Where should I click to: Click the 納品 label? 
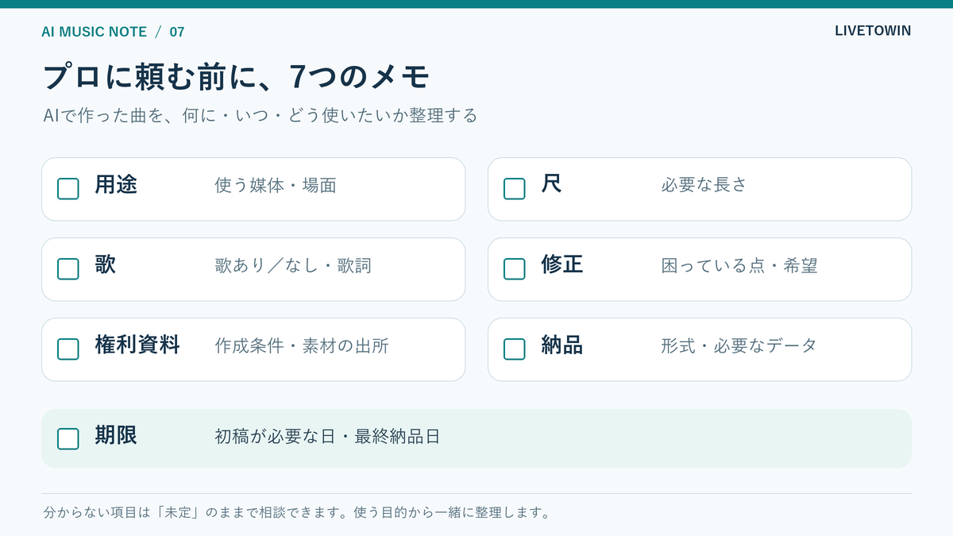562,345
